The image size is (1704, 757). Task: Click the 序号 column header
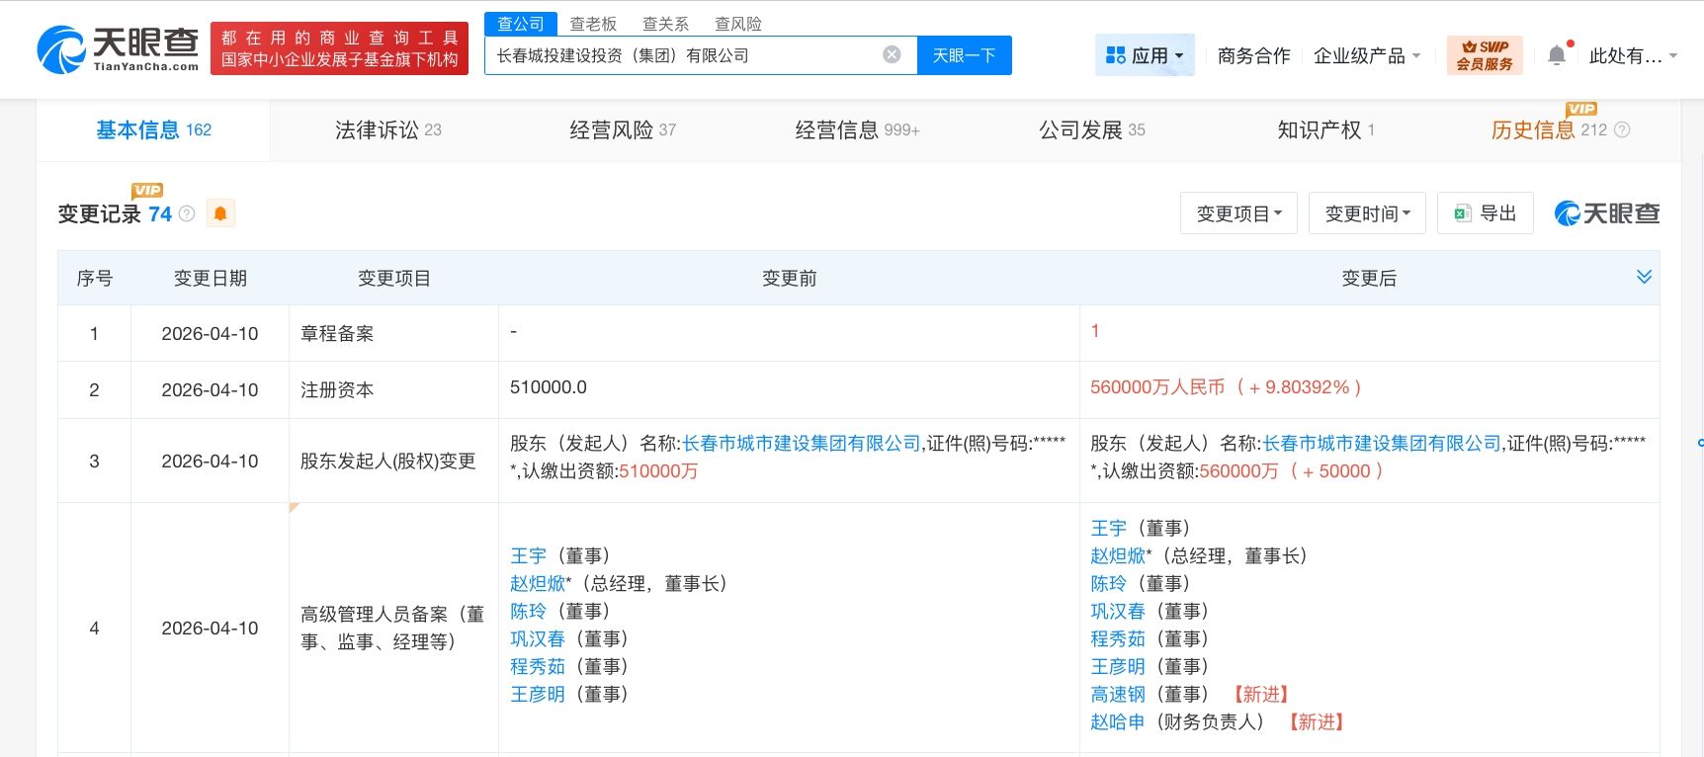[94, 278]
